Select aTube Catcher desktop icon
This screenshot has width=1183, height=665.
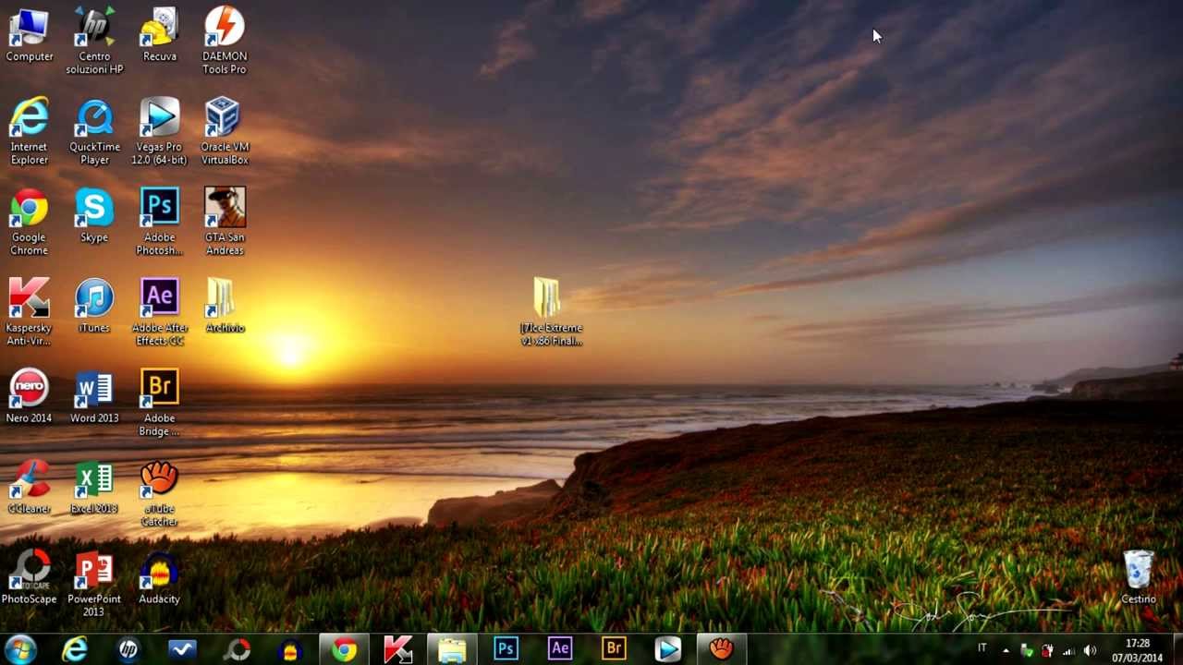tap(159, 494)
